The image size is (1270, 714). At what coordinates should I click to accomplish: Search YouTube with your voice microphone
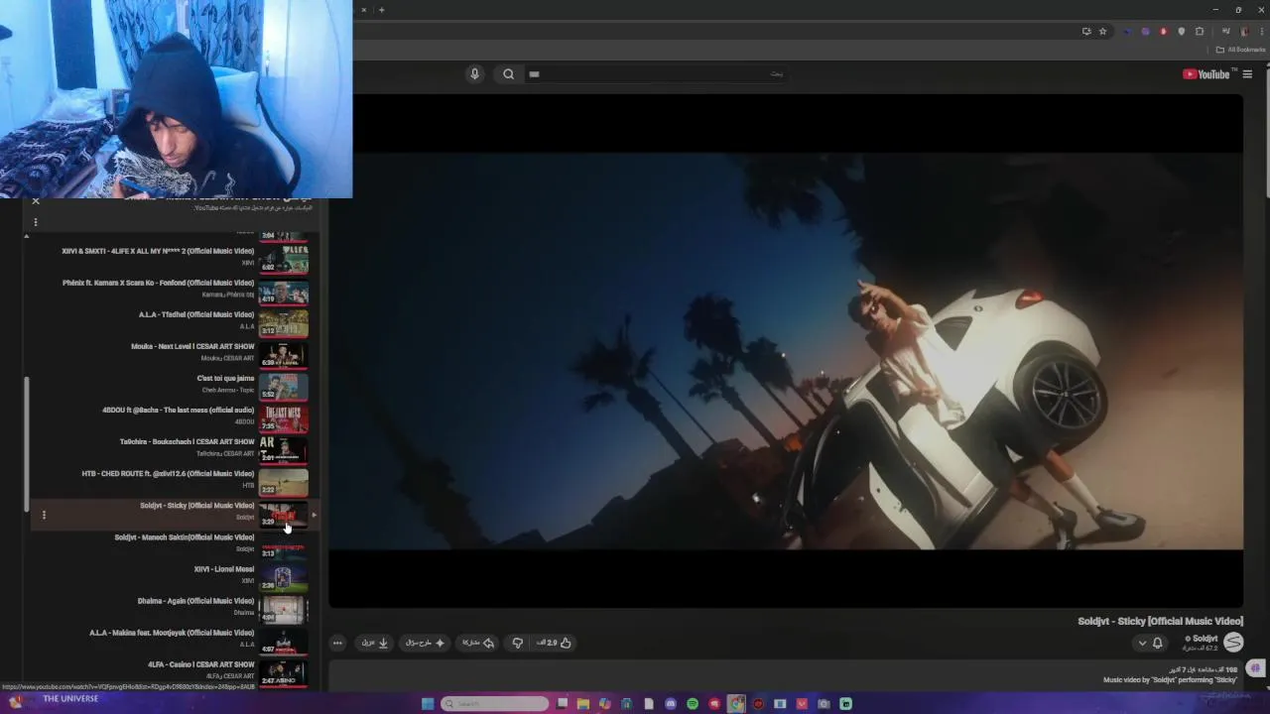click(x=474, y=73)
